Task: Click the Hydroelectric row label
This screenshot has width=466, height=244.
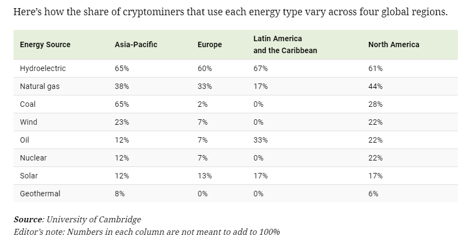Action: pyautogui.click(x=43, y=68)
